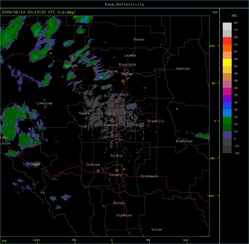Image resolution: width=249 pixels, height=244 pixels.
Task: Select the Sylvan city label
Action: click(113, 71)
